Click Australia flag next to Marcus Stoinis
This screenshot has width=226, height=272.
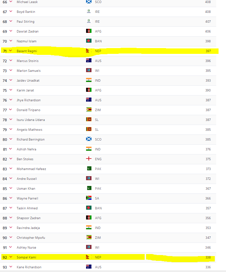(x=89, y=61)
